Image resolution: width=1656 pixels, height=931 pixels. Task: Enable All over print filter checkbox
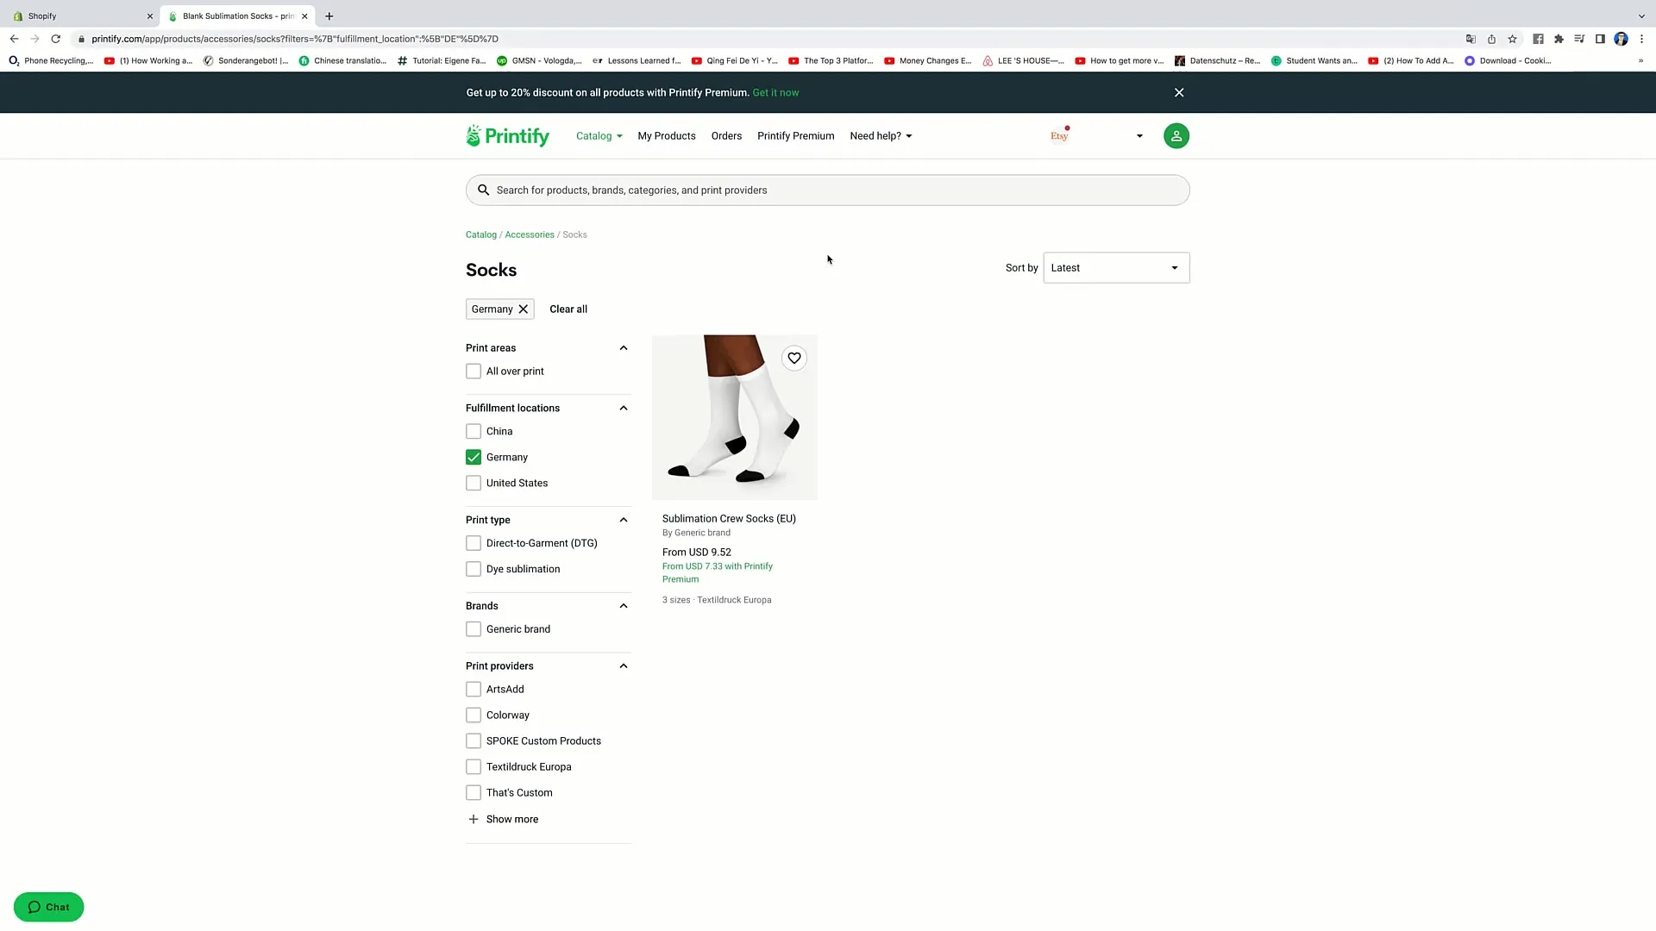coord(474,371)
